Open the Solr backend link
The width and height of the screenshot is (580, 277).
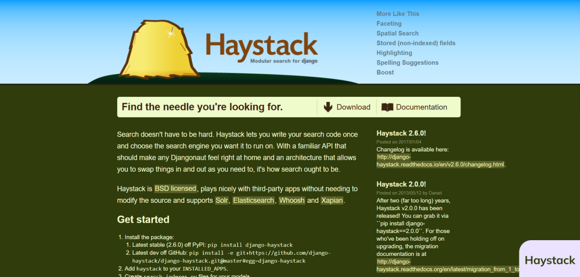pyautogui.click(x=222, y=201)
